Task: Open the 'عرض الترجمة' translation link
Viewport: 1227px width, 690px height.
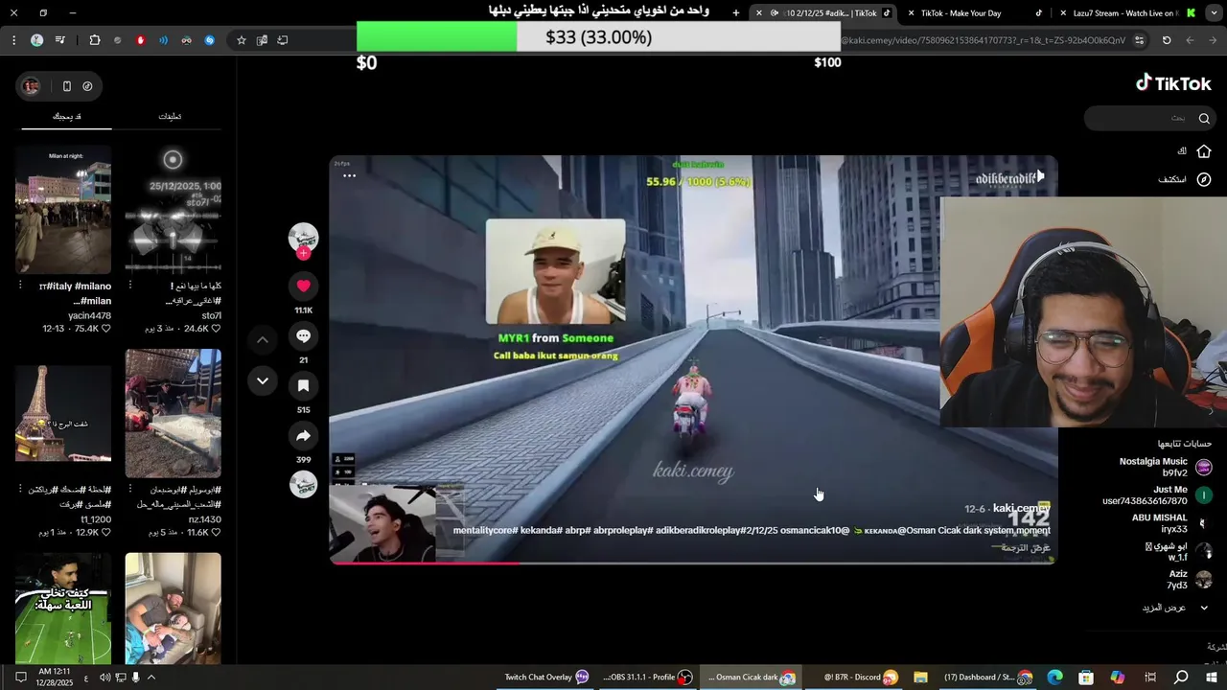Action: click(x=1027, y=548)
